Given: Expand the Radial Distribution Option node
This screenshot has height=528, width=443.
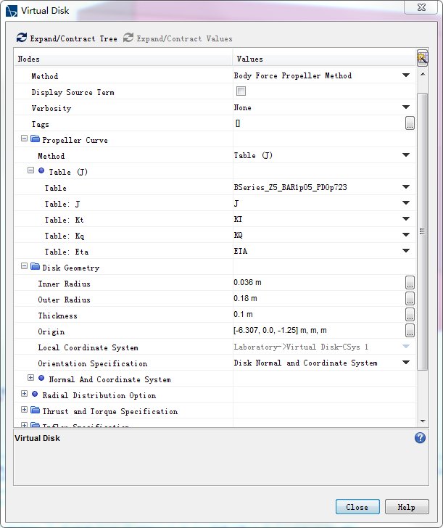Looking at the screenshot, I should point(24,395).
